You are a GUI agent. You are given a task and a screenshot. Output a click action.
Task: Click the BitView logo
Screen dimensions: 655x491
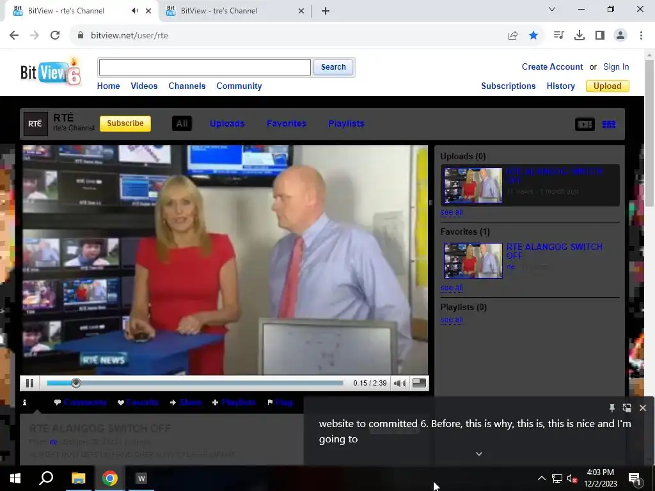coord(51,73)
